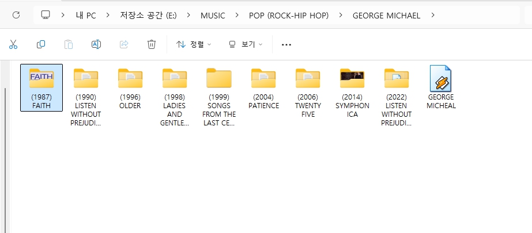Select the (2014) SYMPHONICA folder icon
Screen dimensions: 532x233
click(352, 78)
